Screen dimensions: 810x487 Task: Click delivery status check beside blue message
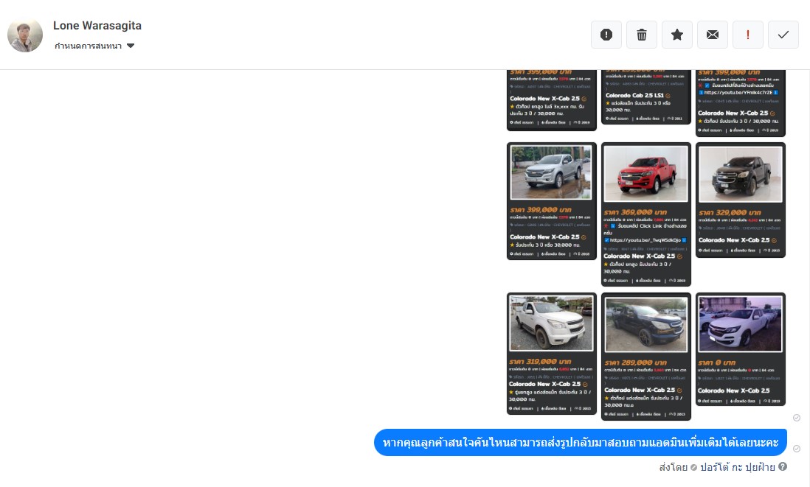tap(797, 449)
